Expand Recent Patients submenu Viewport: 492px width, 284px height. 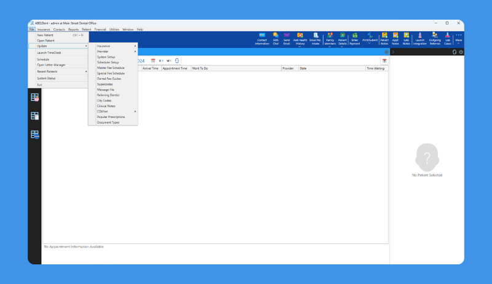pos(58,71)
